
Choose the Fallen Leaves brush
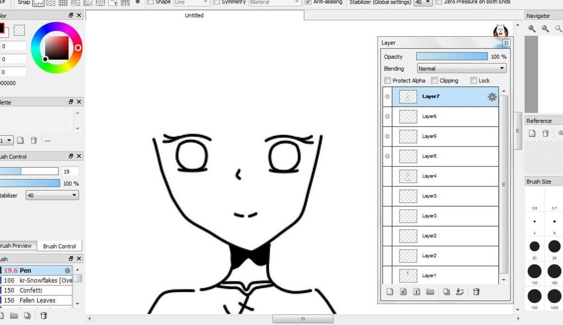click(x=36, y=300)
